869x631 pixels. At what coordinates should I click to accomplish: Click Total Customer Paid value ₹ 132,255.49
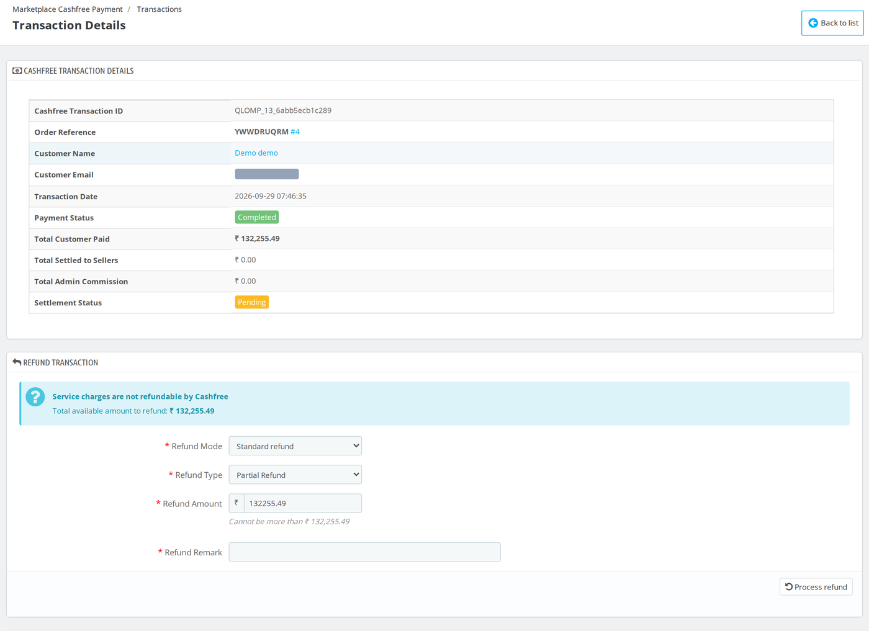(257, 238)
